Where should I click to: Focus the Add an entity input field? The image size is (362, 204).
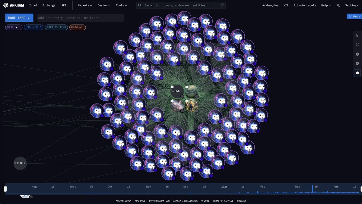click(x=80, y=18)
